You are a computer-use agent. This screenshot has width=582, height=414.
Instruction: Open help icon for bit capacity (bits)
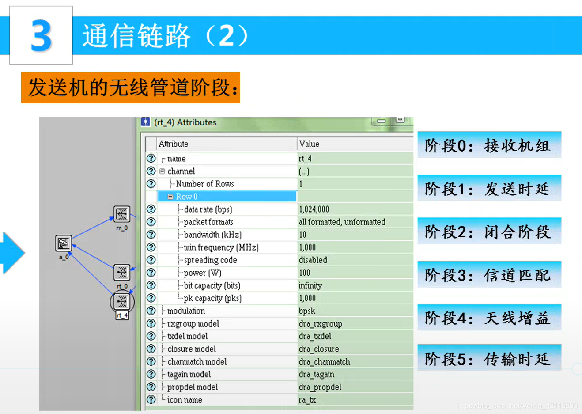pos(151,285)
